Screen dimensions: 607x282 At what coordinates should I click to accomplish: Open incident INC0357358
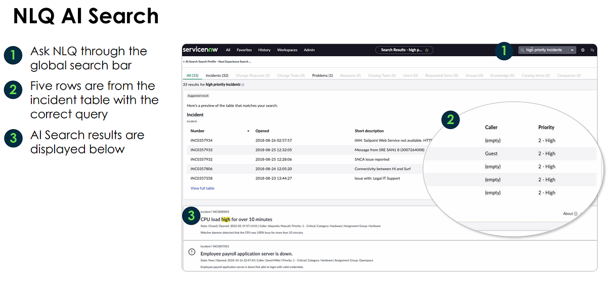(201, 178)
